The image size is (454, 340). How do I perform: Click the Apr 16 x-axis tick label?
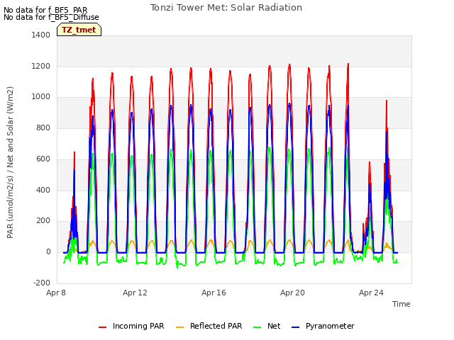[214, 293]
